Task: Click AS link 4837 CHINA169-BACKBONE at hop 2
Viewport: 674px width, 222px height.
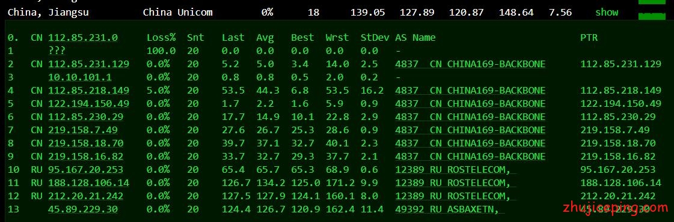Action: coord(470,64)
